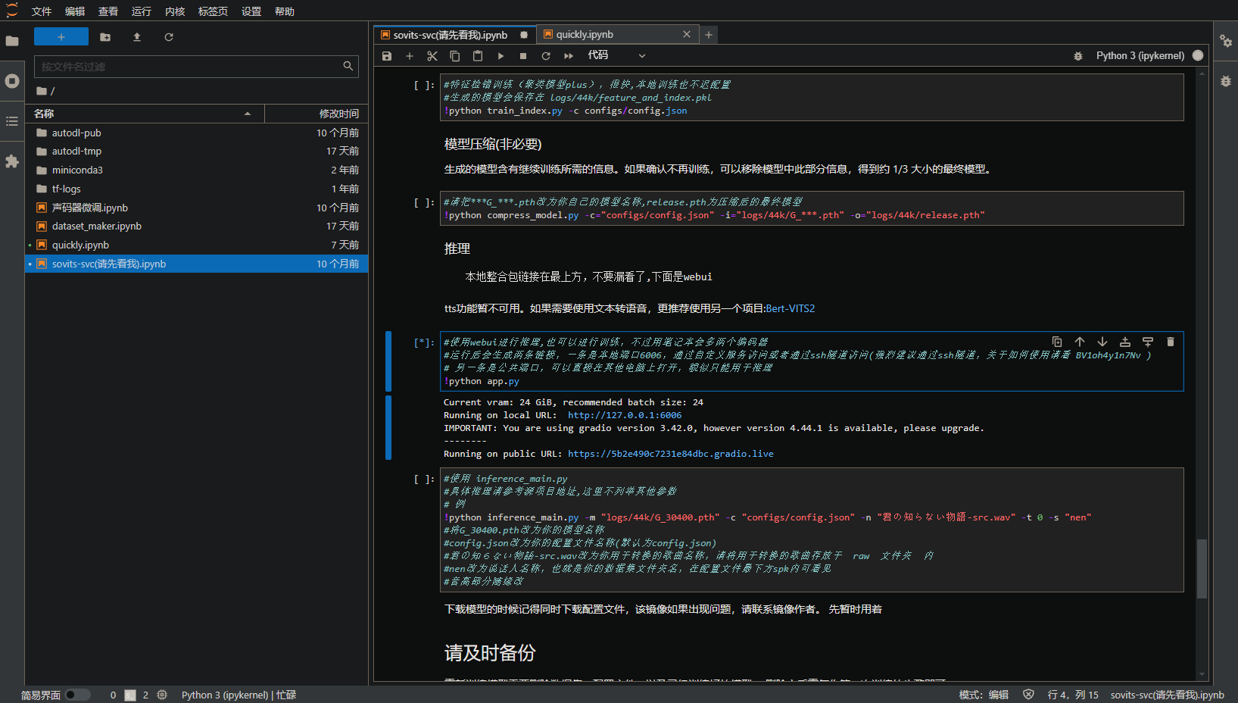Image resolution: width=1238 pixels, height=703 pixels.
Task: Paste a cell from the clipboard
Action: click(477, 55)
